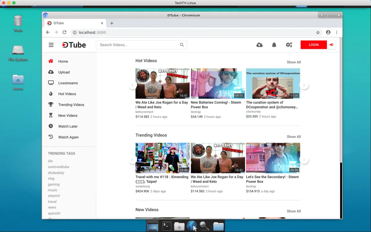This screenshot has width=371, height=232.
Task: Bookmark page with the star icon
Action: click(x=318, y=32)
